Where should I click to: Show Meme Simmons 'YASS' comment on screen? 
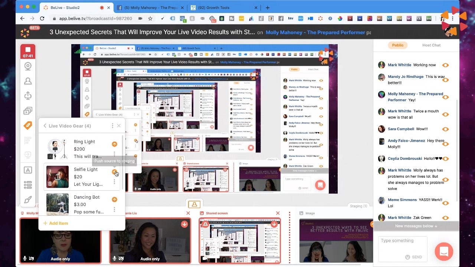(446, 203)
